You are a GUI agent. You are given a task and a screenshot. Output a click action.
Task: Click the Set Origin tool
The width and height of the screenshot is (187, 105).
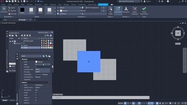pyautogui.click(x=110, y=10)
